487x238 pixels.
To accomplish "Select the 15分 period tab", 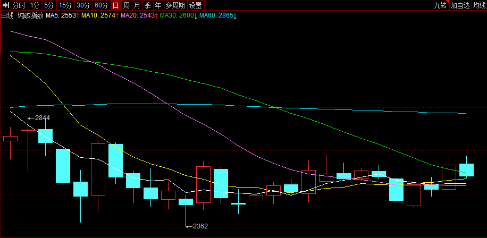I will 65,5.
